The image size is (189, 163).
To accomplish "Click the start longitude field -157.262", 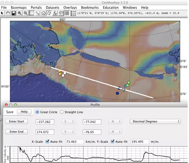I will point(45,122).
